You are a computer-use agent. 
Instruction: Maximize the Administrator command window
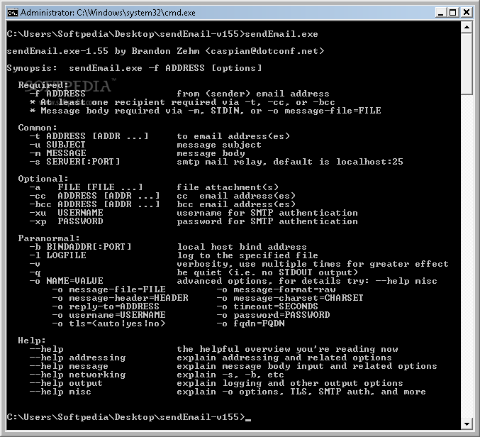[453, 13]
